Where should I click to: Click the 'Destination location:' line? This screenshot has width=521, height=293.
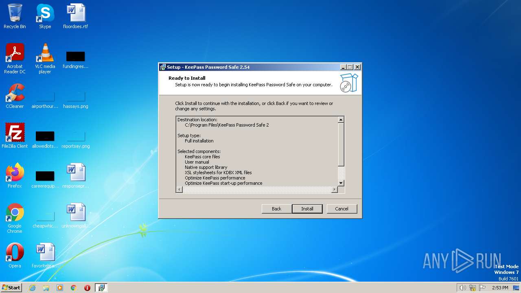197,120
